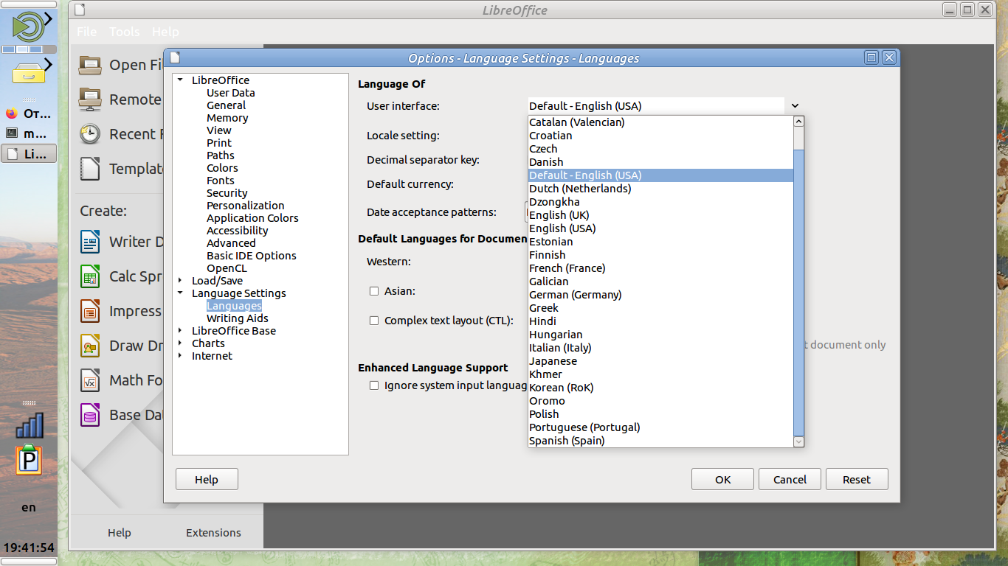Viewport: 1008px width, 566px height.
Task: Expand the Internet tree node
Action: (x=181, y=356)
